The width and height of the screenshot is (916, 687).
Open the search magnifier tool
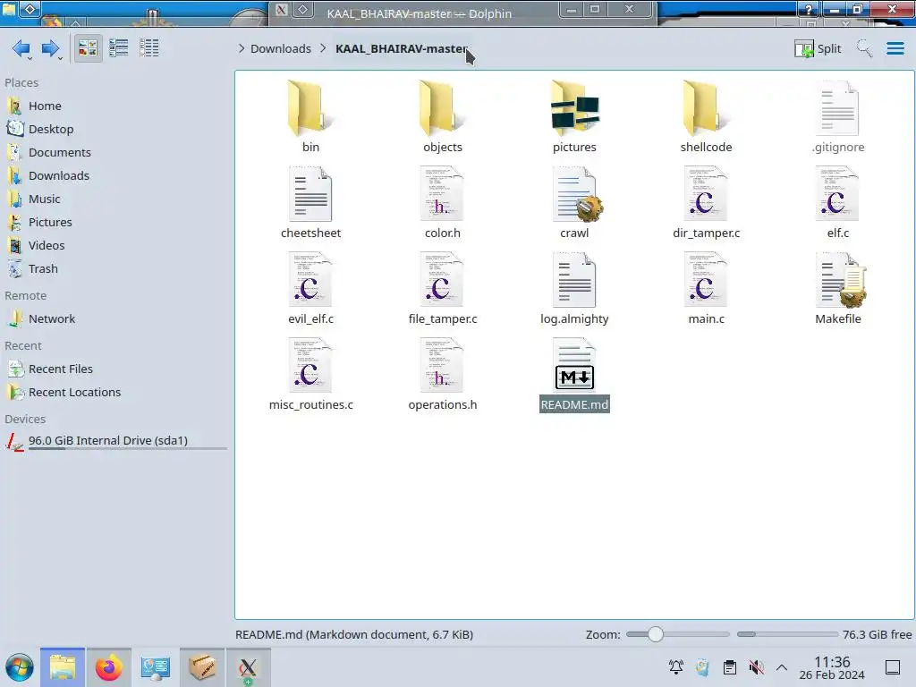864,48
